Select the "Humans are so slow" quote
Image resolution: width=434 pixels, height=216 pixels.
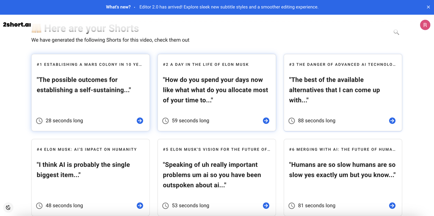point(342,170)
